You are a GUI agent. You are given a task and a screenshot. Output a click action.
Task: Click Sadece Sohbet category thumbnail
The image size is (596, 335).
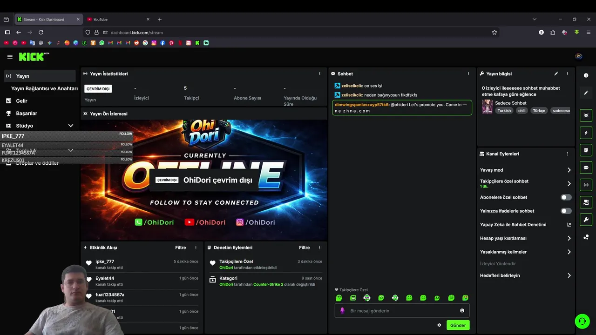[487, 107]
